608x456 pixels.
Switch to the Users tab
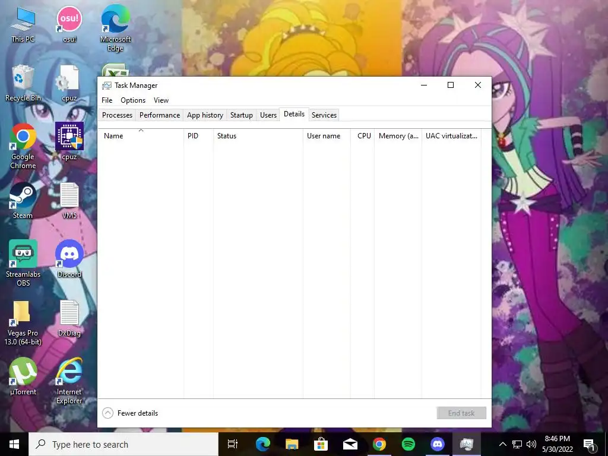268,115
